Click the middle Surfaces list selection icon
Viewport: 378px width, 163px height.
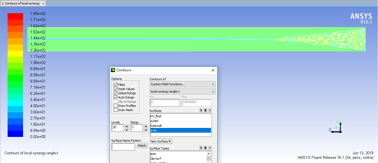[205, 111]
